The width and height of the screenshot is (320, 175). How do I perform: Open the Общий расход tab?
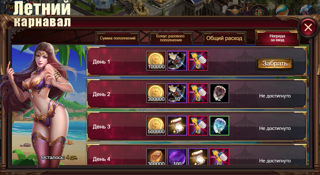coord(224,38)
